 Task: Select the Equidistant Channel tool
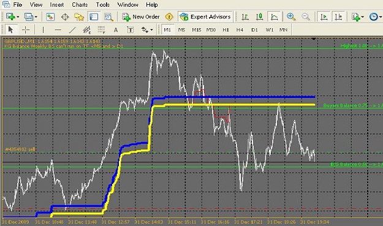point(87,30)
